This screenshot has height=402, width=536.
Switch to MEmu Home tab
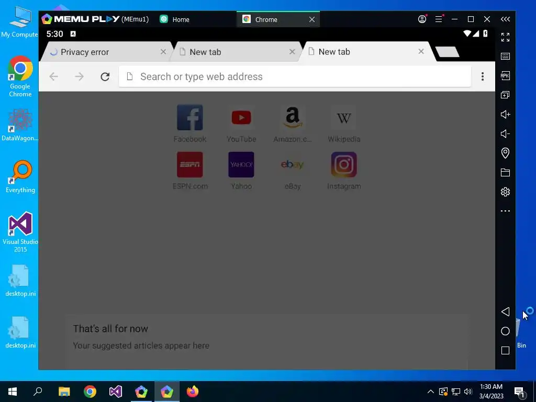[175, 19]
